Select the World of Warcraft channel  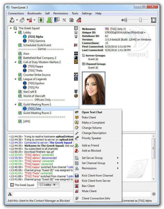click(34, 96)
